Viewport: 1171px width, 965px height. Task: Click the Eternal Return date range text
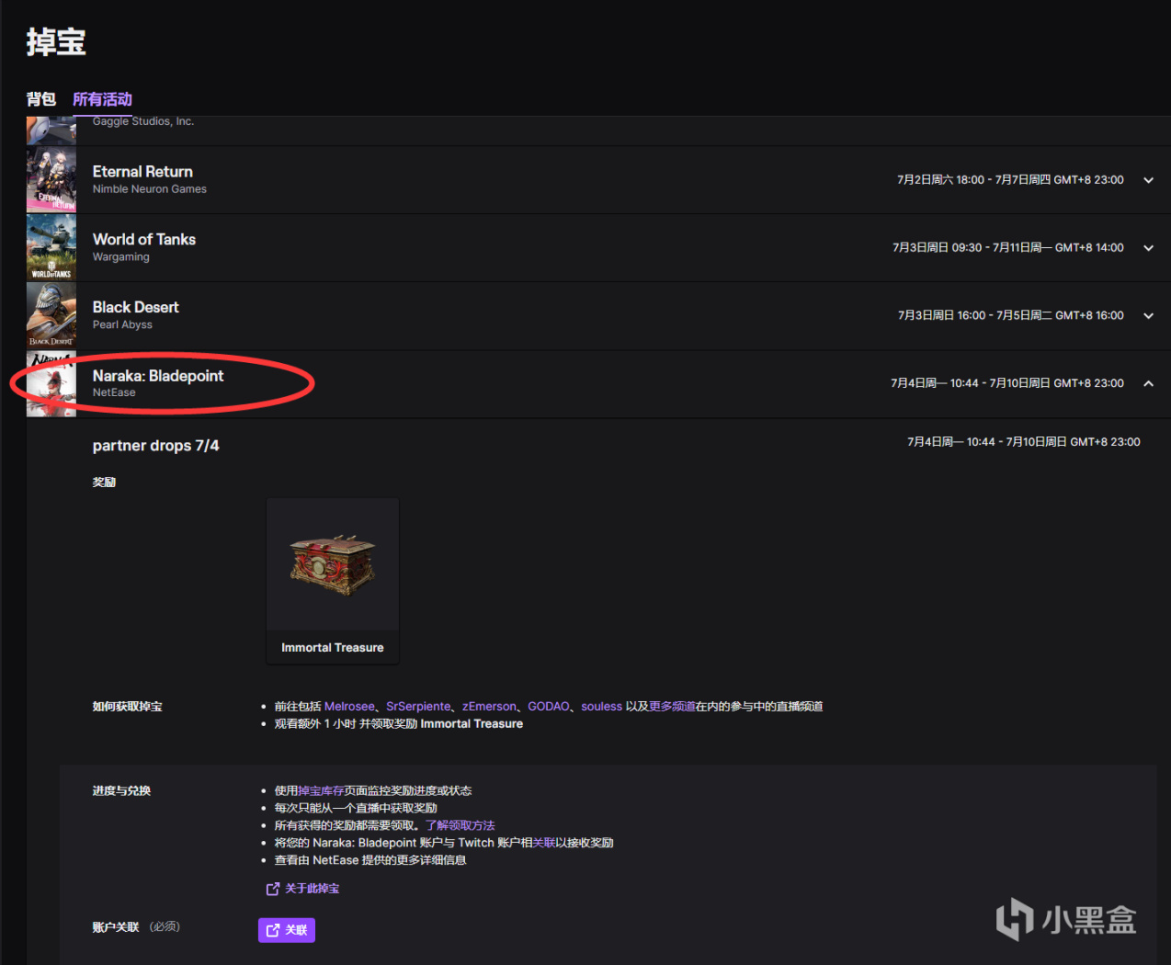click(x=1010, y=180)
